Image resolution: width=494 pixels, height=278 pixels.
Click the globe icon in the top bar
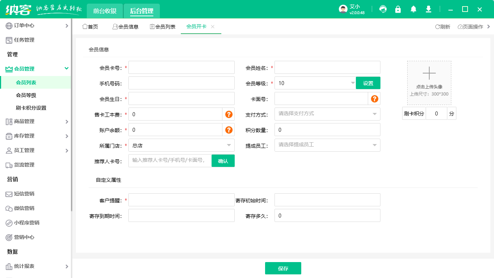coord(383,9)
